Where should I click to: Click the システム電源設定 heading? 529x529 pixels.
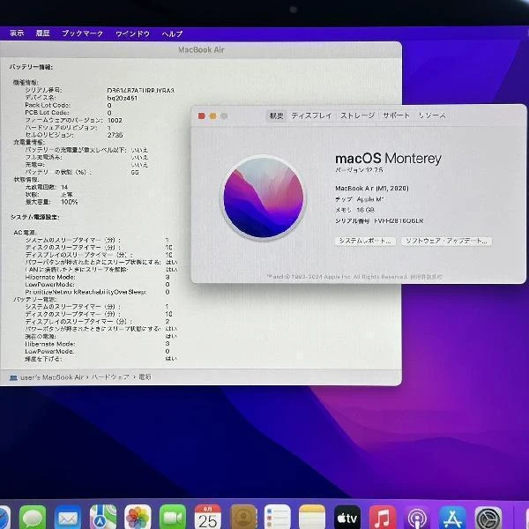pyautogui.click(x=34, y=217)
